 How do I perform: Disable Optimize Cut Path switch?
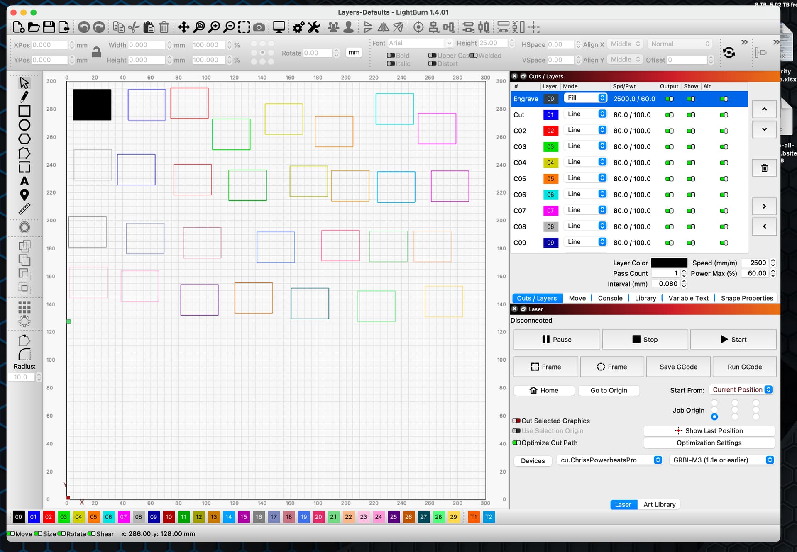pyautogui.click(x=516, y=443)
